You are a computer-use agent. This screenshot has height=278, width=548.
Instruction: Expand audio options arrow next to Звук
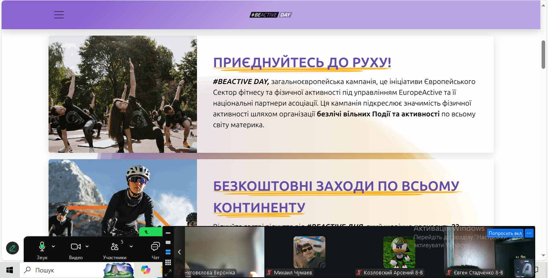[x=54, y=246]
